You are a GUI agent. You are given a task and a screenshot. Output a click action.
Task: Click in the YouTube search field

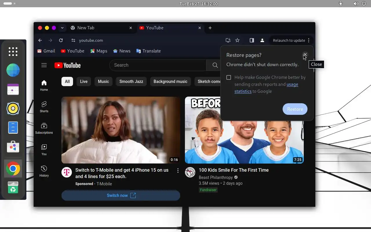coord(158,65)
